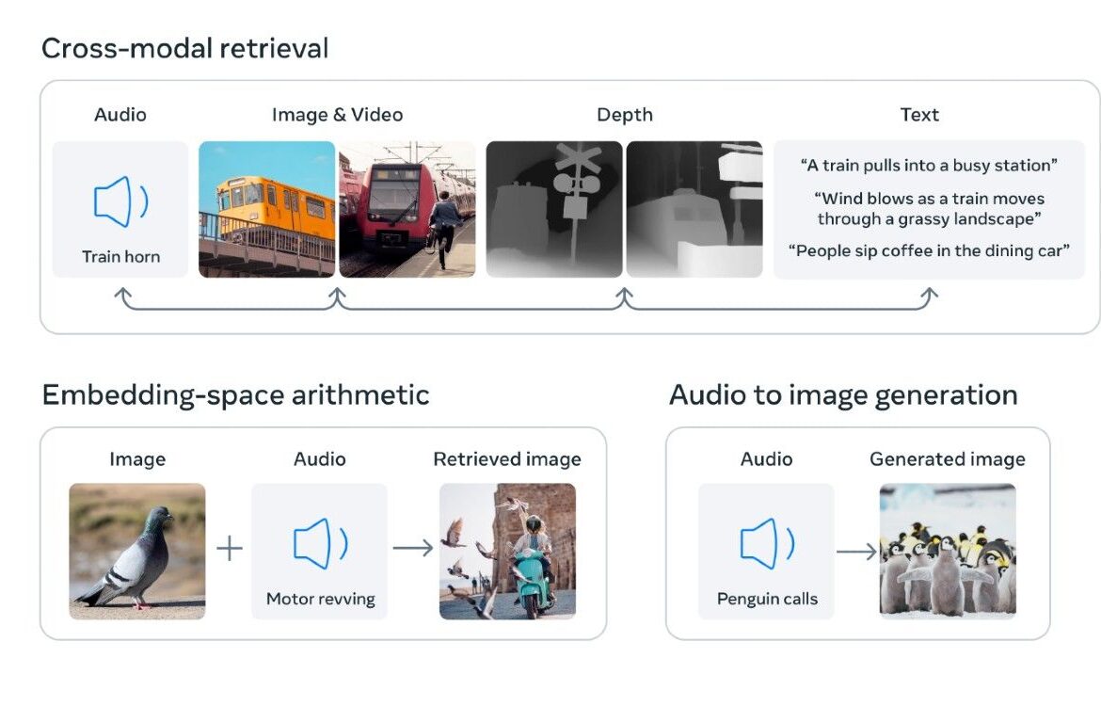This screenshot has width=1101, height=706.
Task: Open the generated penguins image
Action: pyautogui.click(x=948, y=552)
